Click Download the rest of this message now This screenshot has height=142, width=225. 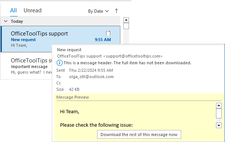[x=139, y=135]
